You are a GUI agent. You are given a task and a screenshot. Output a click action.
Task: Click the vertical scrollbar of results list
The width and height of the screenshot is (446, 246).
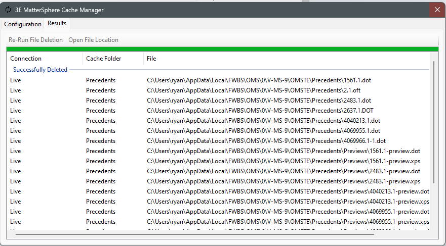[x=434, y=122]
